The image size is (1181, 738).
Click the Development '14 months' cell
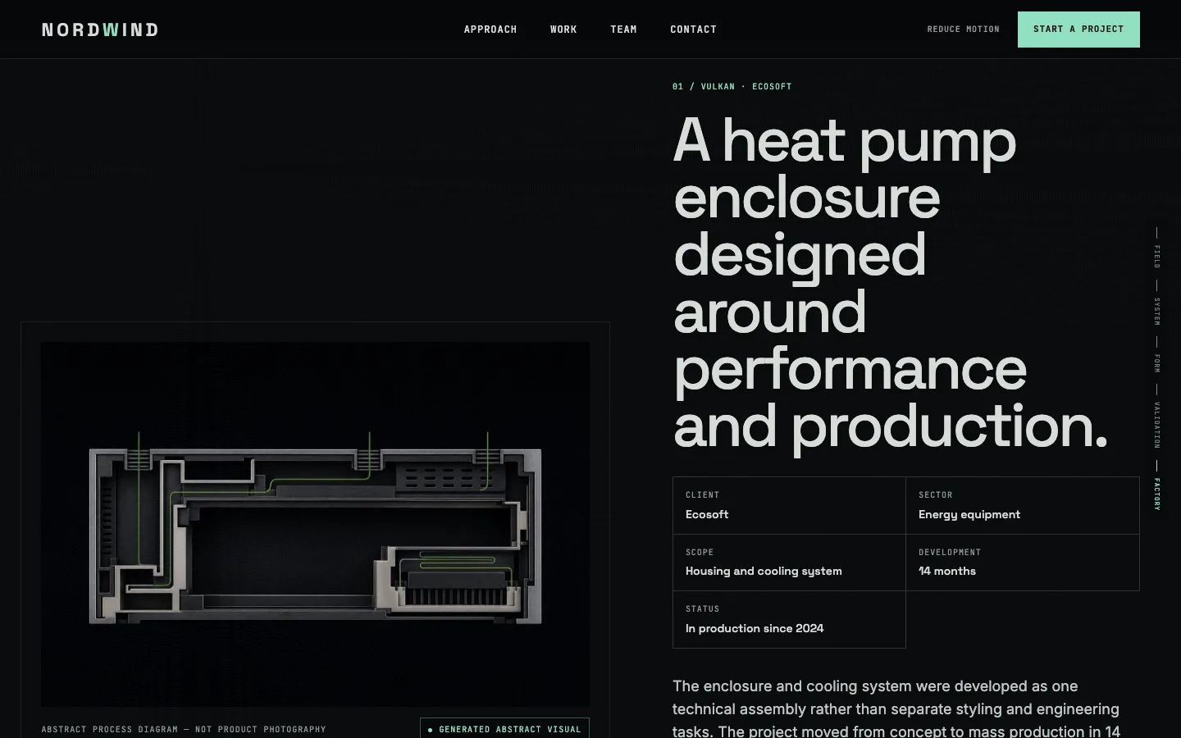[1023, 563]
